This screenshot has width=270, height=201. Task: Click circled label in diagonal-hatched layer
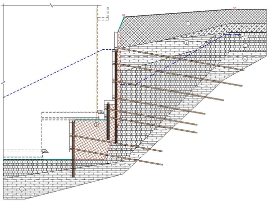[244, 30]
